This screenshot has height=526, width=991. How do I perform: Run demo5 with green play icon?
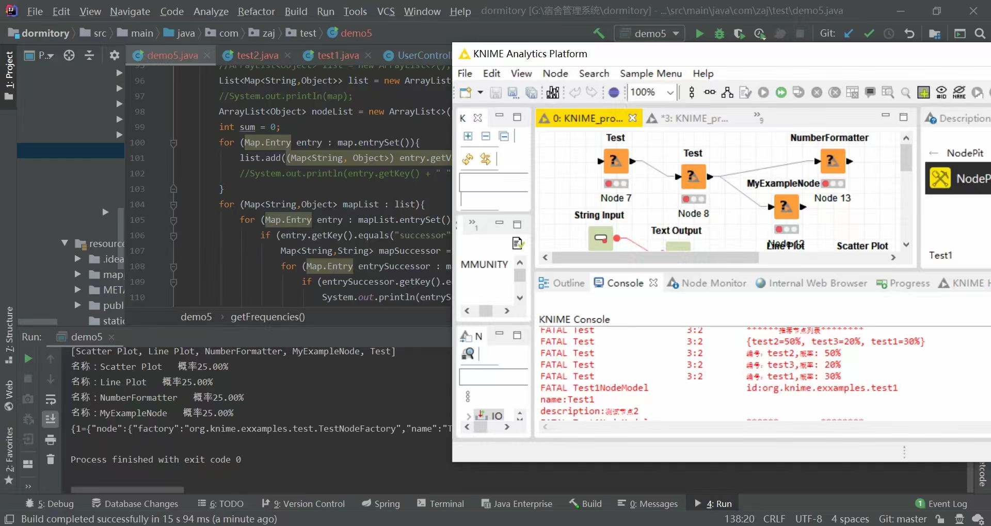pyautogui.click(x=699, y=34)
